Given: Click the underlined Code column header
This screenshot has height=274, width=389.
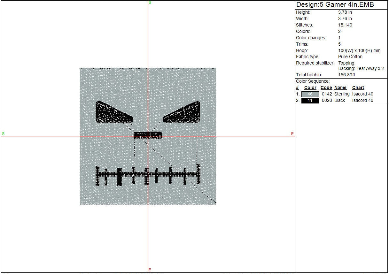Looking at the screenshot, I should tap(326, 88).
